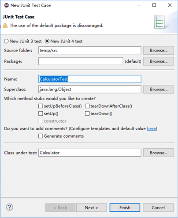
Task: Click the 'Name:' label
Action: (11, 79)
